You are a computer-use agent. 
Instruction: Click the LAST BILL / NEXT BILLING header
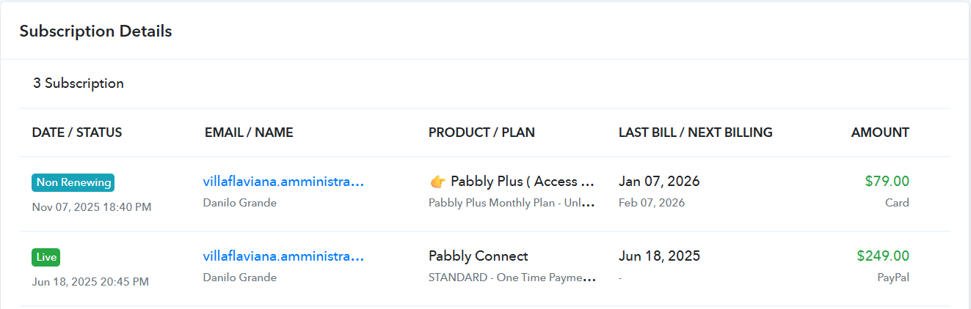(695, 133)
